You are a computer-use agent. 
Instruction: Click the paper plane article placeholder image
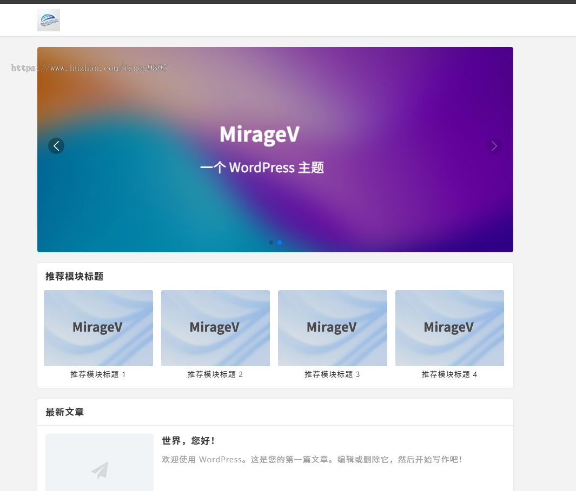(x=100, y=462)
